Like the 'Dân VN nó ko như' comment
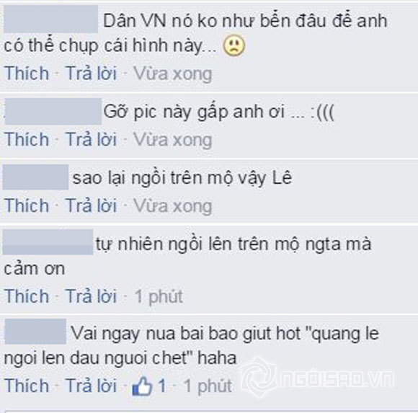The width and height of the screenshot is (418, 413). [27, 73]
